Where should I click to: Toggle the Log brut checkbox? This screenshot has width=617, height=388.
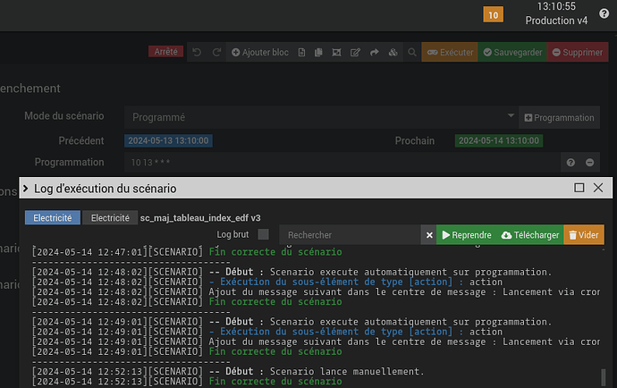point(263,234)
